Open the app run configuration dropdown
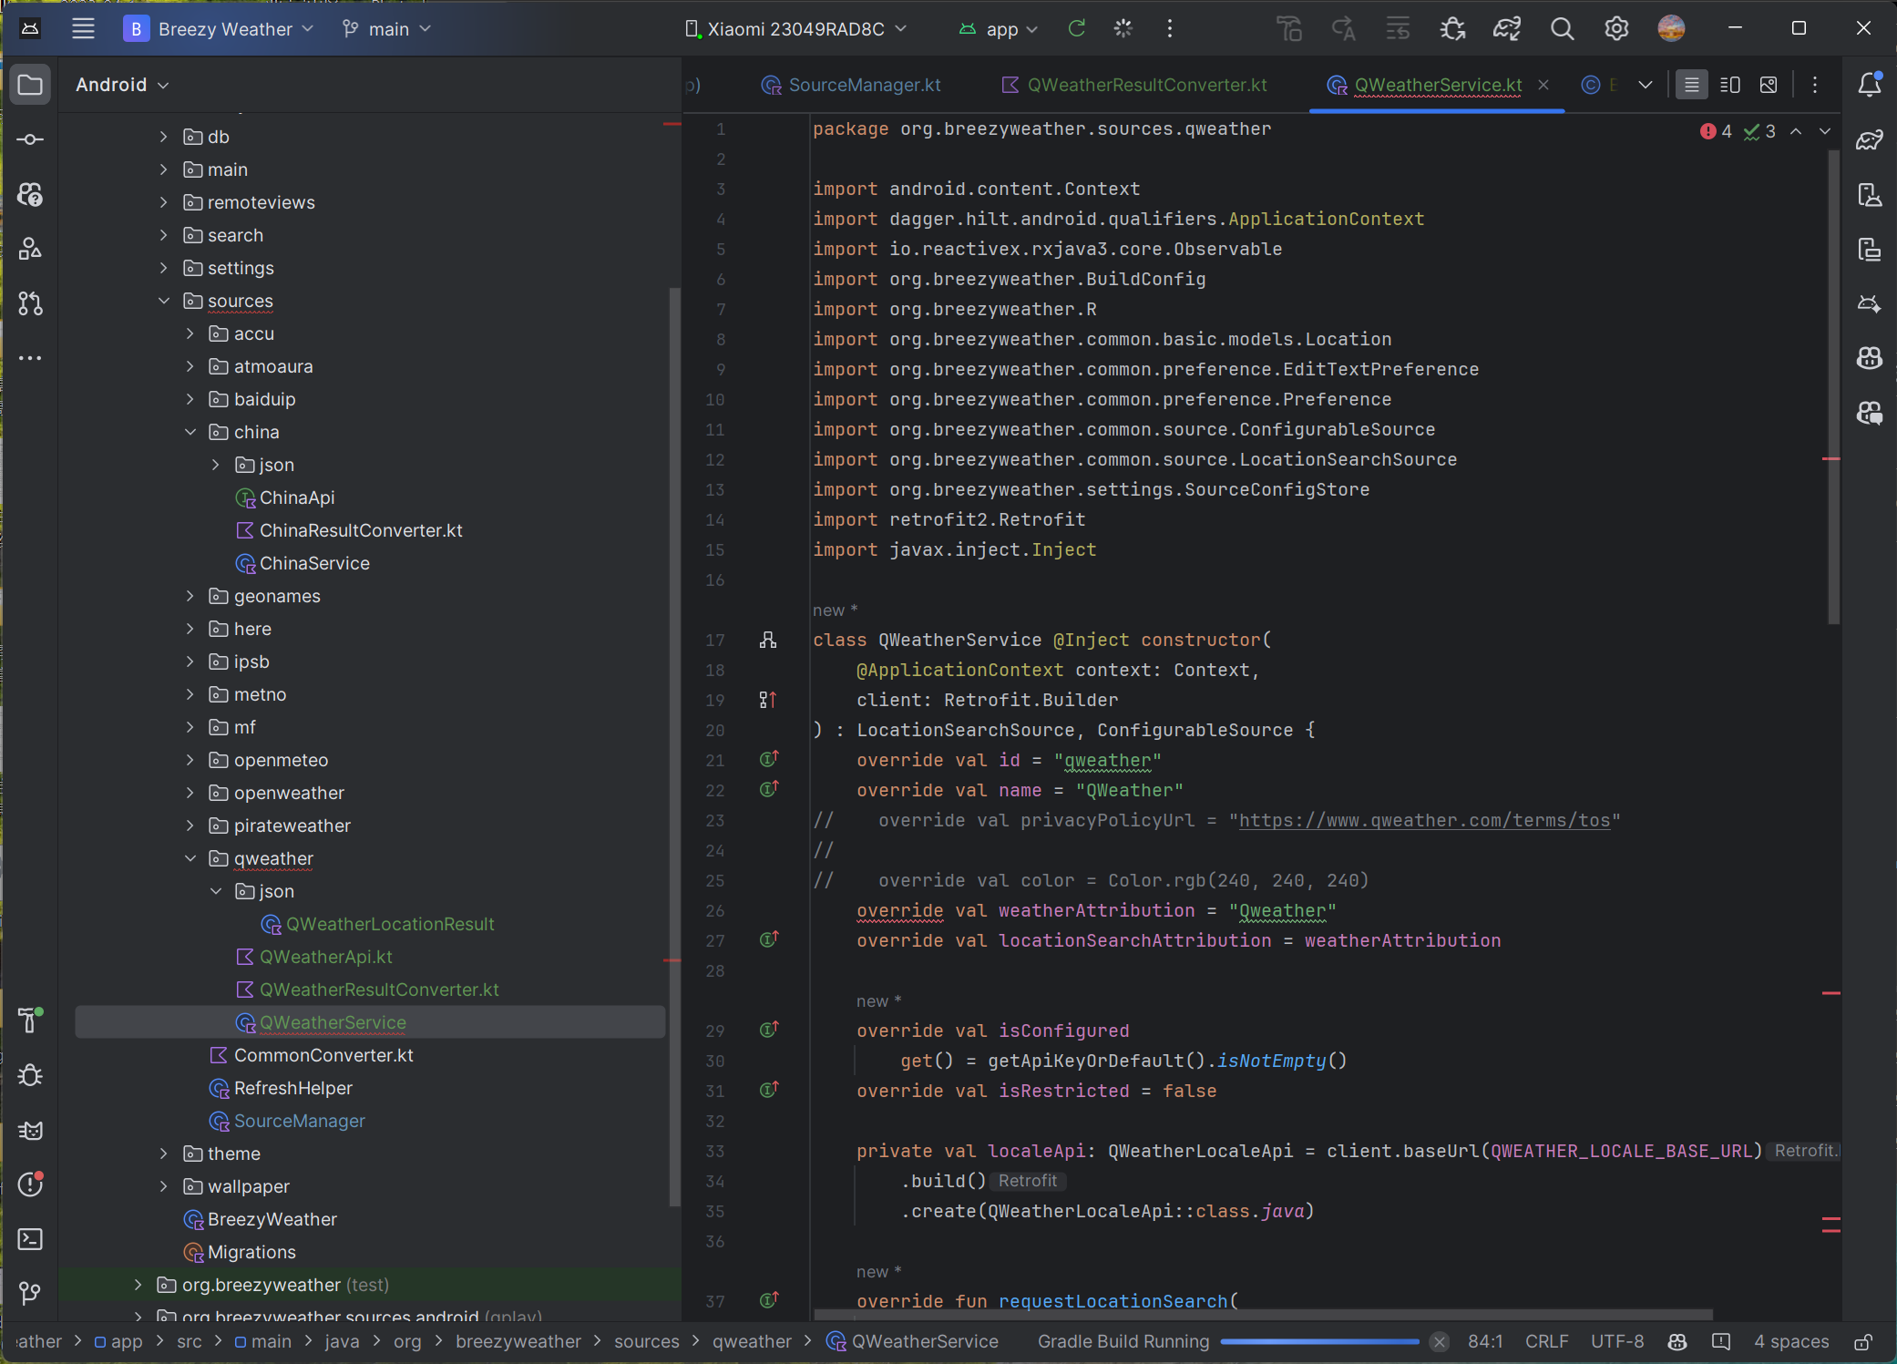 pyautogui.click(x=999, y=28)
